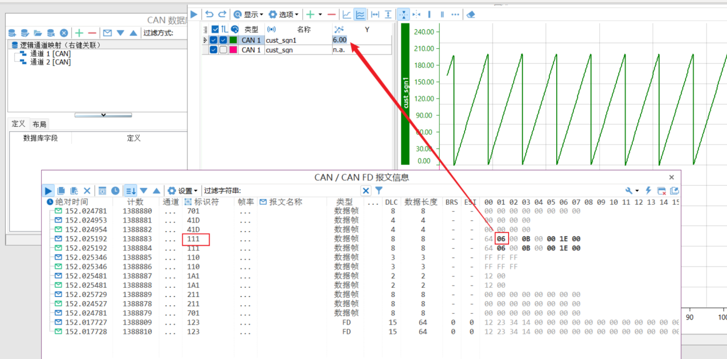
Task: Click the green plus add-signal icon in graph toolbar
Action: click(x=310, y=14)
